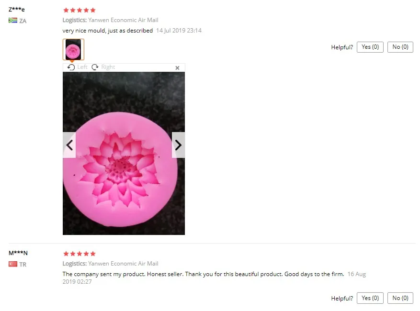Click the username Z***e

pos(17,10)
